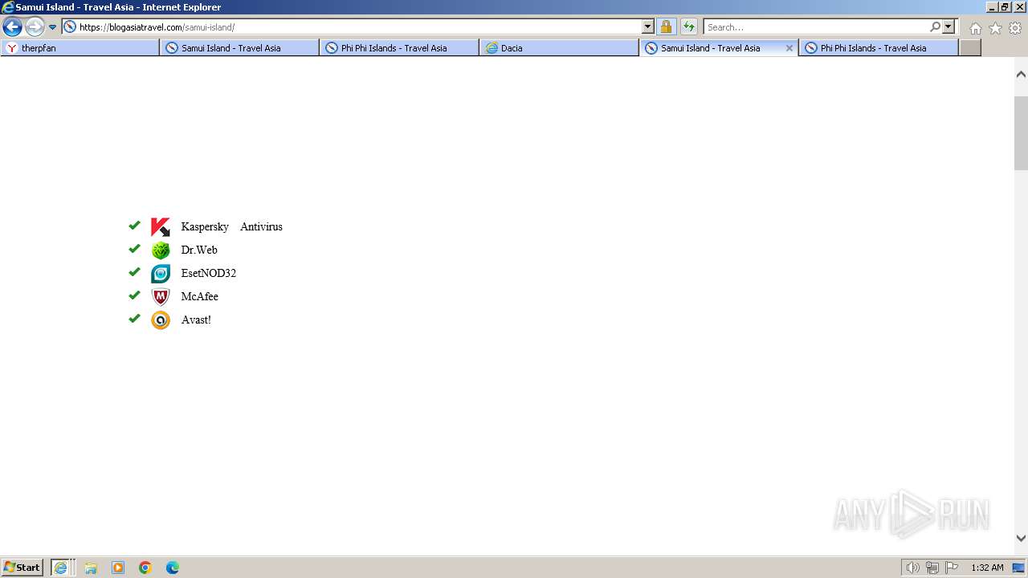Open the recent pages dropdown arrow
This screenshot has height=578, width=1028.
(53, 27)
